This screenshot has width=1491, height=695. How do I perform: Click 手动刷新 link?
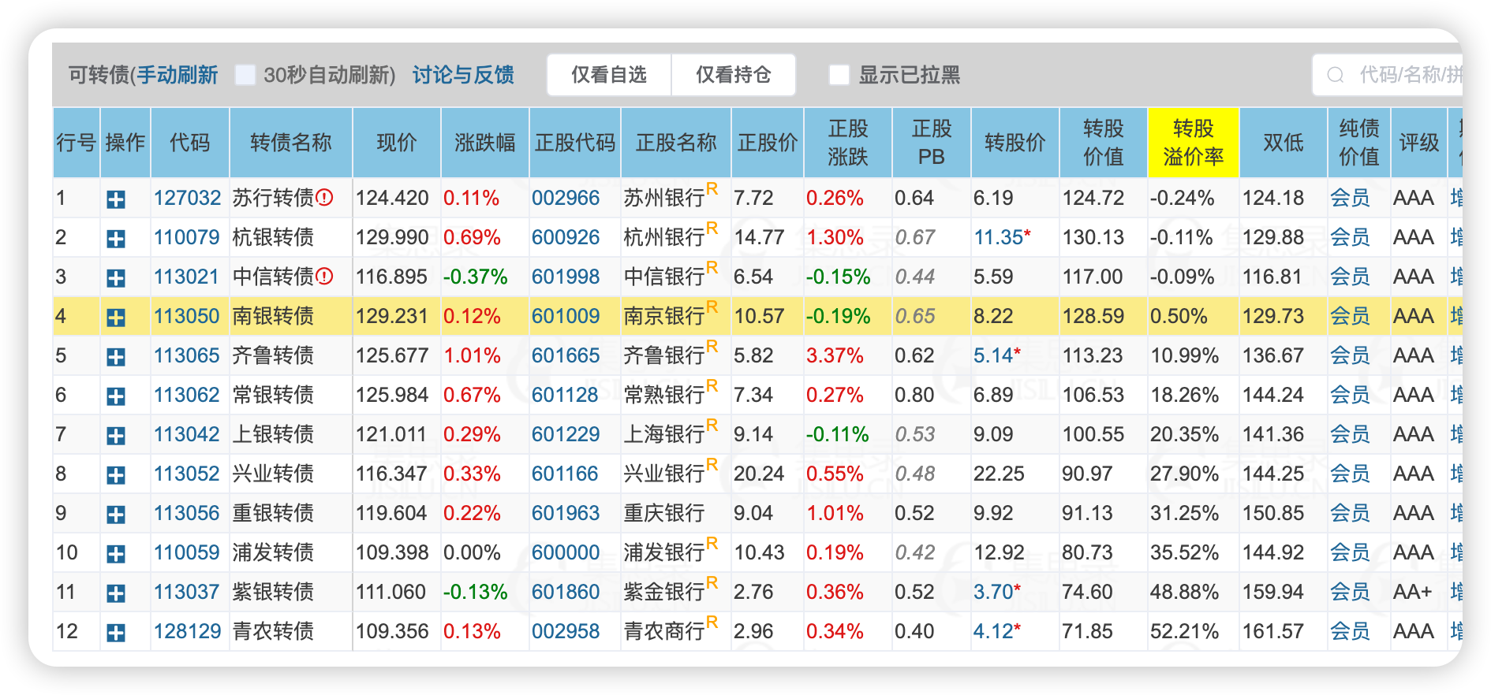(177, 75)
